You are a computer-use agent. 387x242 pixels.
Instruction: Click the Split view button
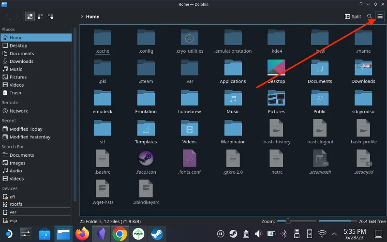[353, 16]
